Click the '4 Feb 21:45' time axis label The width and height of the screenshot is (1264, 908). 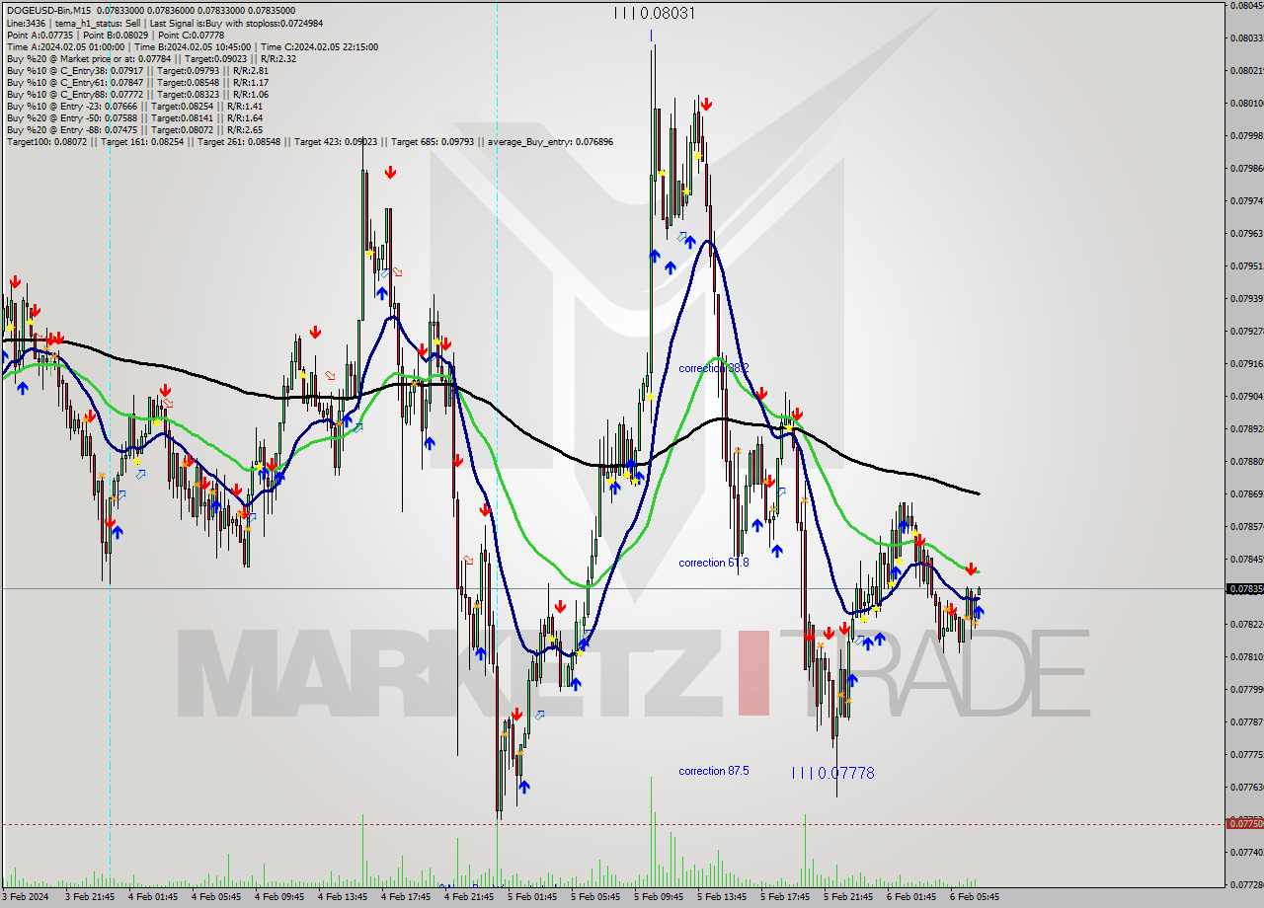[x=469, y=897]
